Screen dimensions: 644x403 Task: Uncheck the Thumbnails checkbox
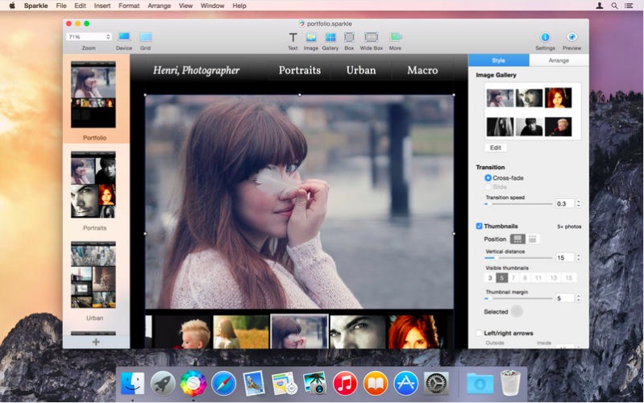pyautogui.click(x=479, y=226)
